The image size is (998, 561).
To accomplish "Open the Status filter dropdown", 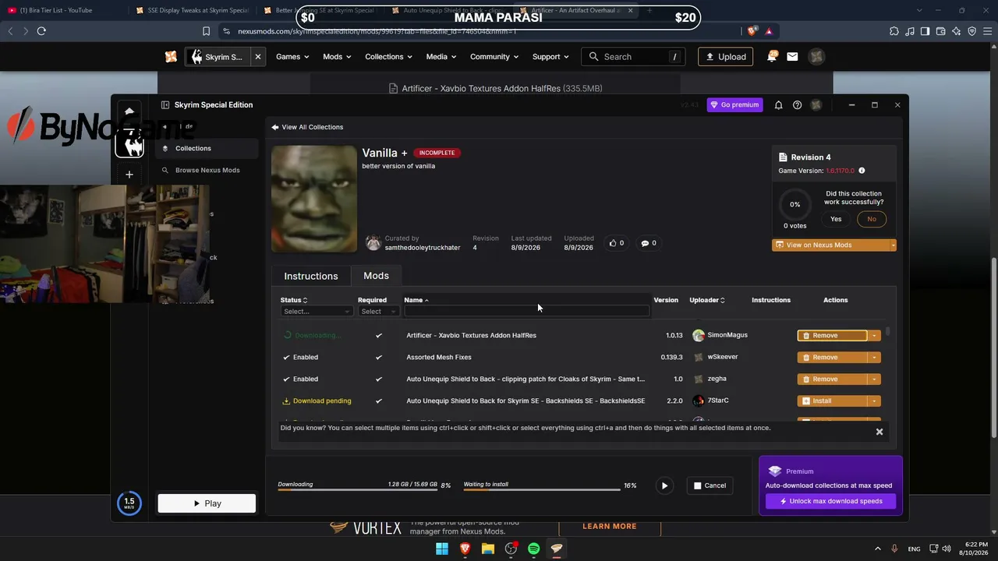I will (x=317, y=312).
